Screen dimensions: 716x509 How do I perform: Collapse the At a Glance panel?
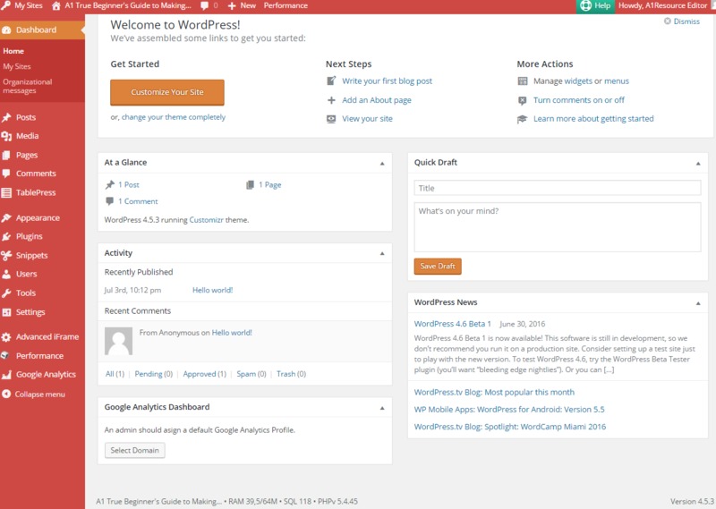coord(382,163)
